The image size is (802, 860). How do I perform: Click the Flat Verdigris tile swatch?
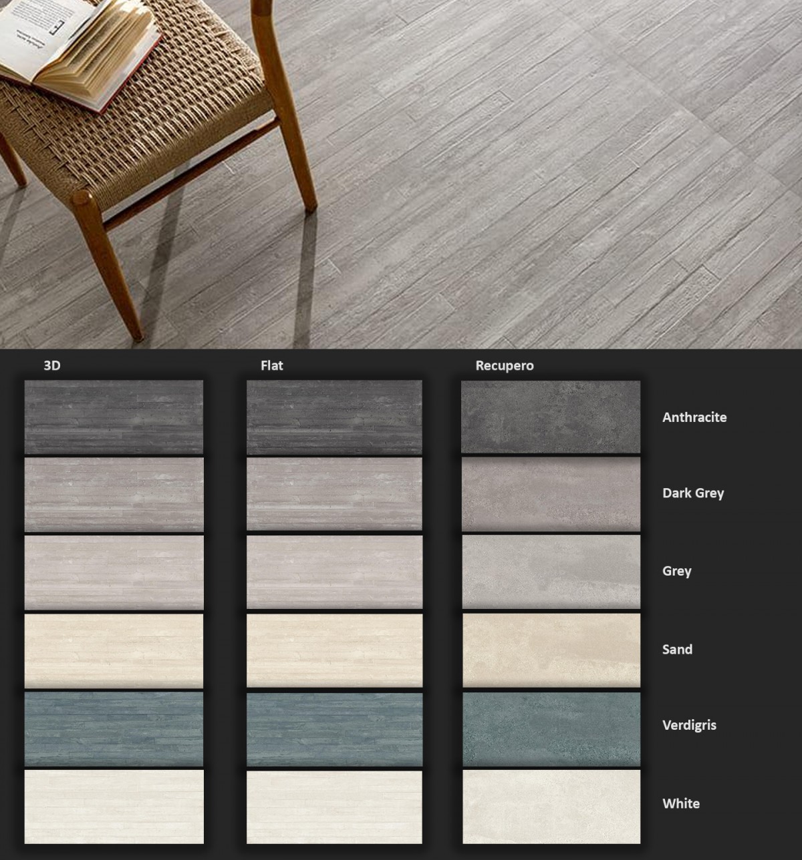(x=334, y=728)
